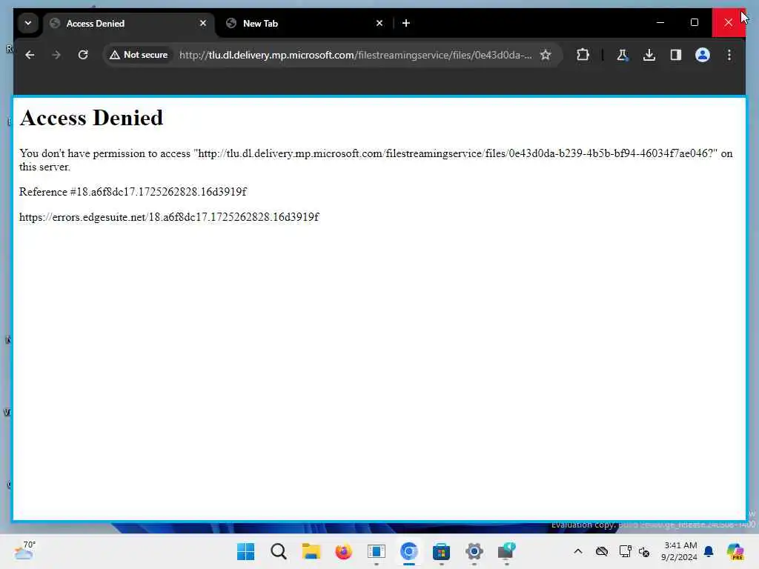The image size is (759, 569).
Task: Click the crossed-out cloud tray icon
Action: 602,551
